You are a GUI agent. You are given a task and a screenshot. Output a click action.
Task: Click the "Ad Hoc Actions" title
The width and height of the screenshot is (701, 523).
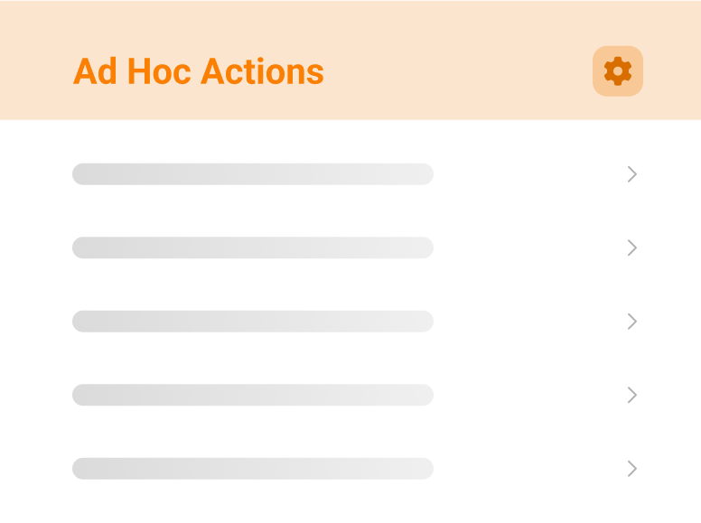[199, 71]
